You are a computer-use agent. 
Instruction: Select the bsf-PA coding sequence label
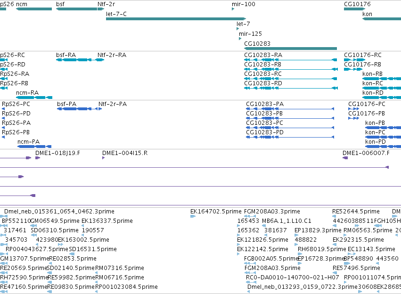[x=67, y=104]
